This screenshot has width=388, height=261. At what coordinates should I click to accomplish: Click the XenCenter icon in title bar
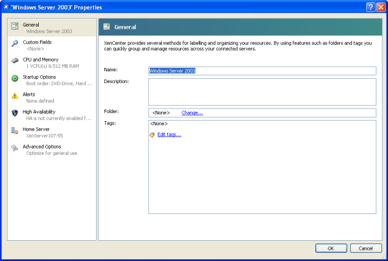pyautogui.click(x=6, y=7)
